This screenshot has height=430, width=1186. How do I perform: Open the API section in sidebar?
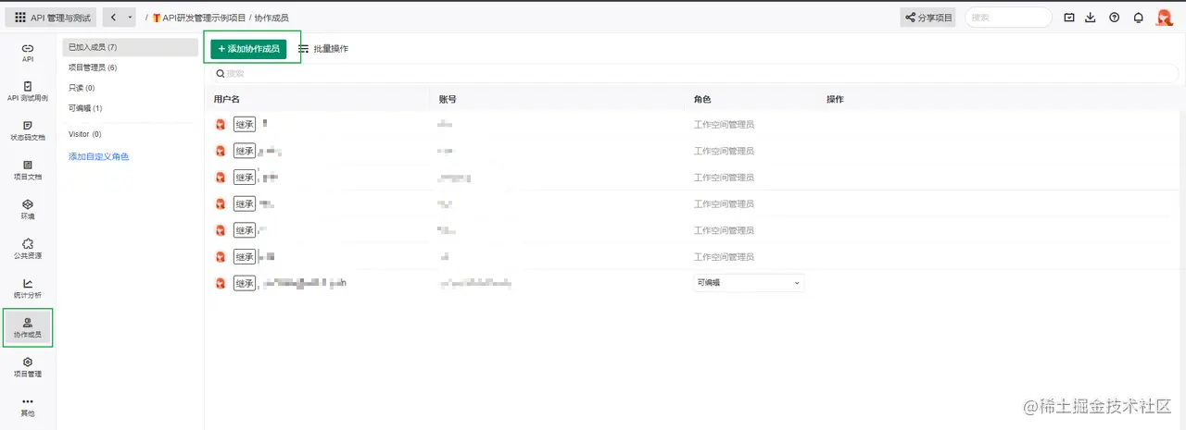tap(28, 53)
